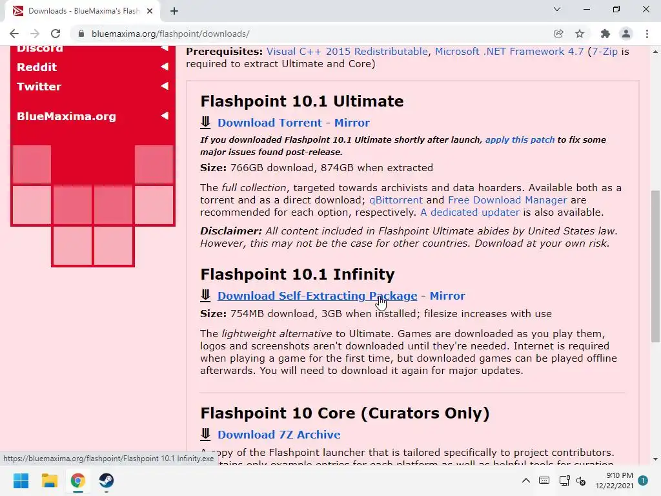Bookmark this page with the star
Screen dimensions: 661x496
pyautogui.click(x=580, y=34)
